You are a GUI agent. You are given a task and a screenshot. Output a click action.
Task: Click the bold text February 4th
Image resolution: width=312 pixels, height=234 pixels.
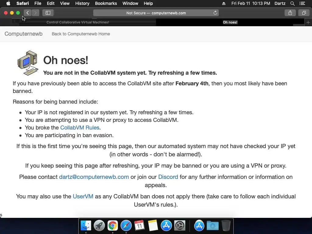click(x=192, y=83)
